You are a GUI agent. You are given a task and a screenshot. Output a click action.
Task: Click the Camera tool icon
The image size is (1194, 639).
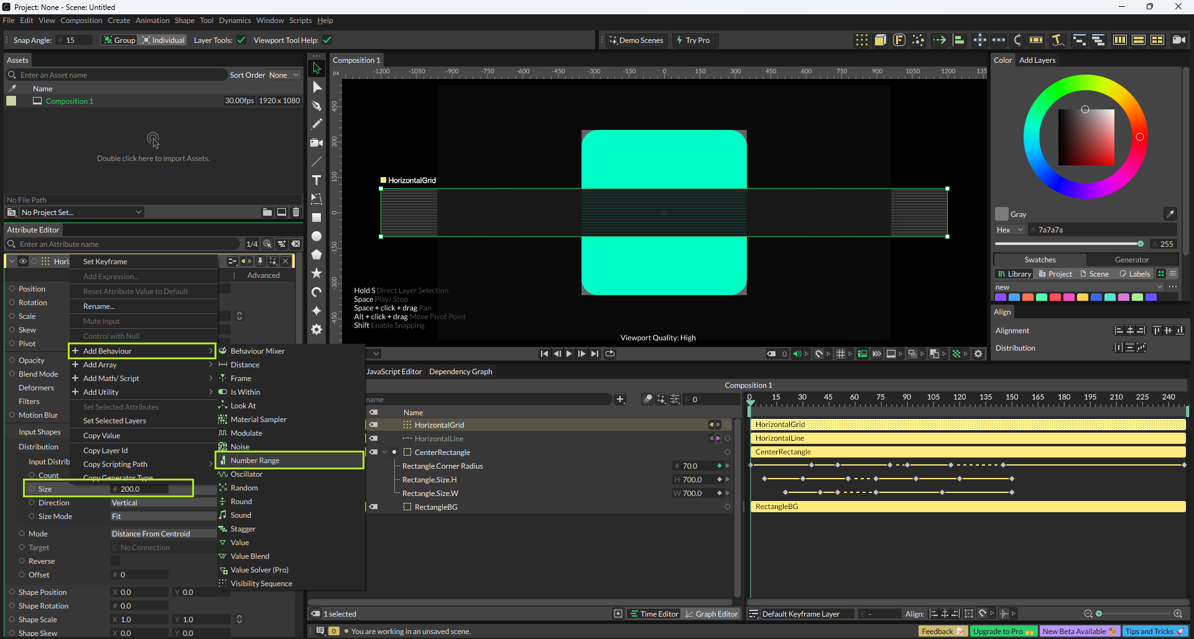(317, 143)
